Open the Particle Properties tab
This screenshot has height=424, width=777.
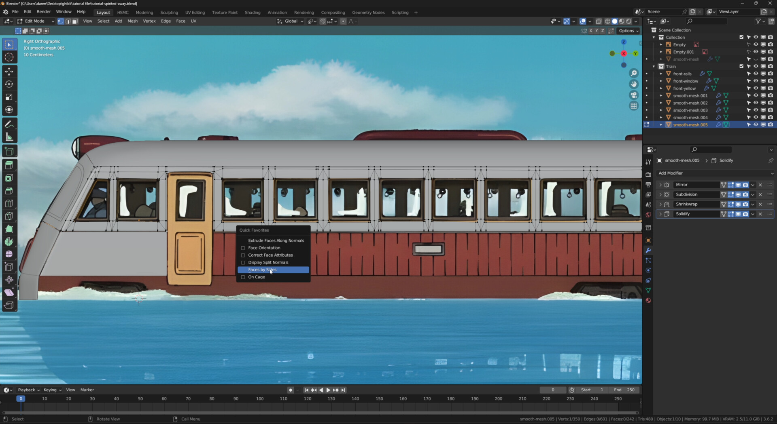pyautogui.click(x=648, y=261)
